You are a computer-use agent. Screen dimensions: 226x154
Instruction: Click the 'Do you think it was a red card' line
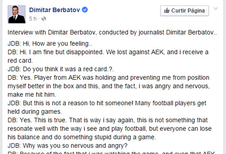click(61, 69)
